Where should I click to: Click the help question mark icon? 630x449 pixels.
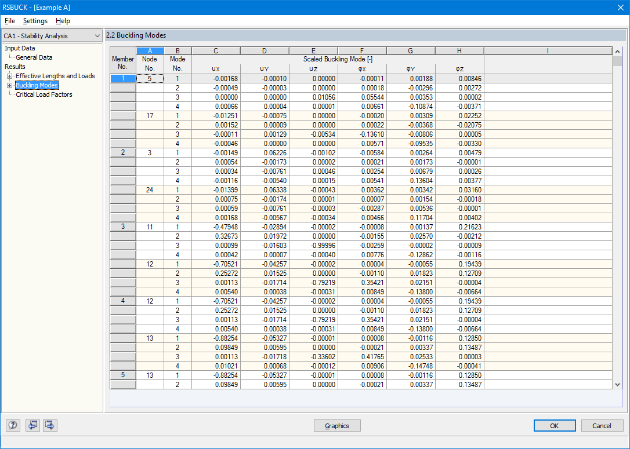[x=13, y=425]
